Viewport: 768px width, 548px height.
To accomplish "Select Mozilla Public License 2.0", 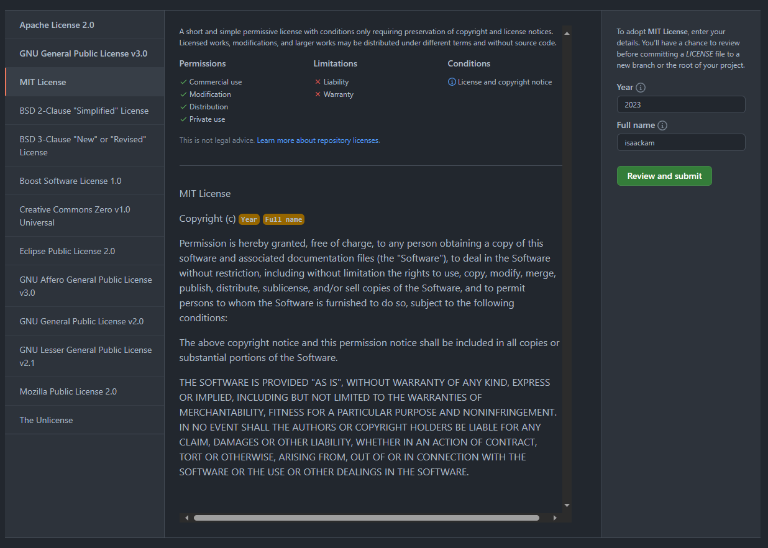I will 68,391.
